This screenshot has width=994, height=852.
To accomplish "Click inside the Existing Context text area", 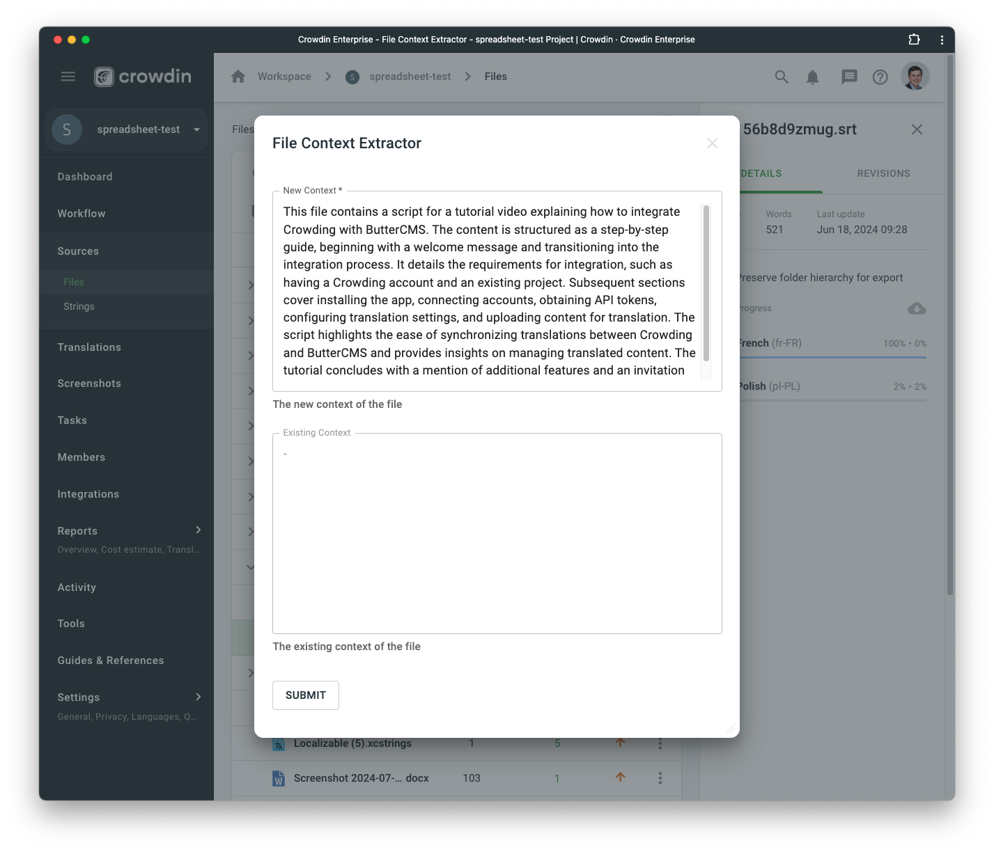I will 497,533.
